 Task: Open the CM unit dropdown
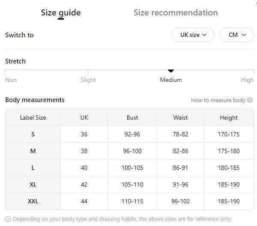coord(236,35)
